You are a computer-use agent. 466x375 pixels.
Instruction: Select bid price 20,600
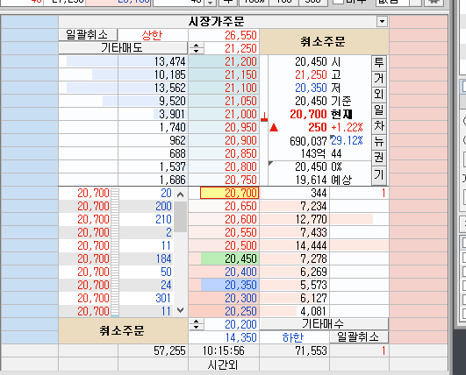pyautogui.click(x=224, y=219)
